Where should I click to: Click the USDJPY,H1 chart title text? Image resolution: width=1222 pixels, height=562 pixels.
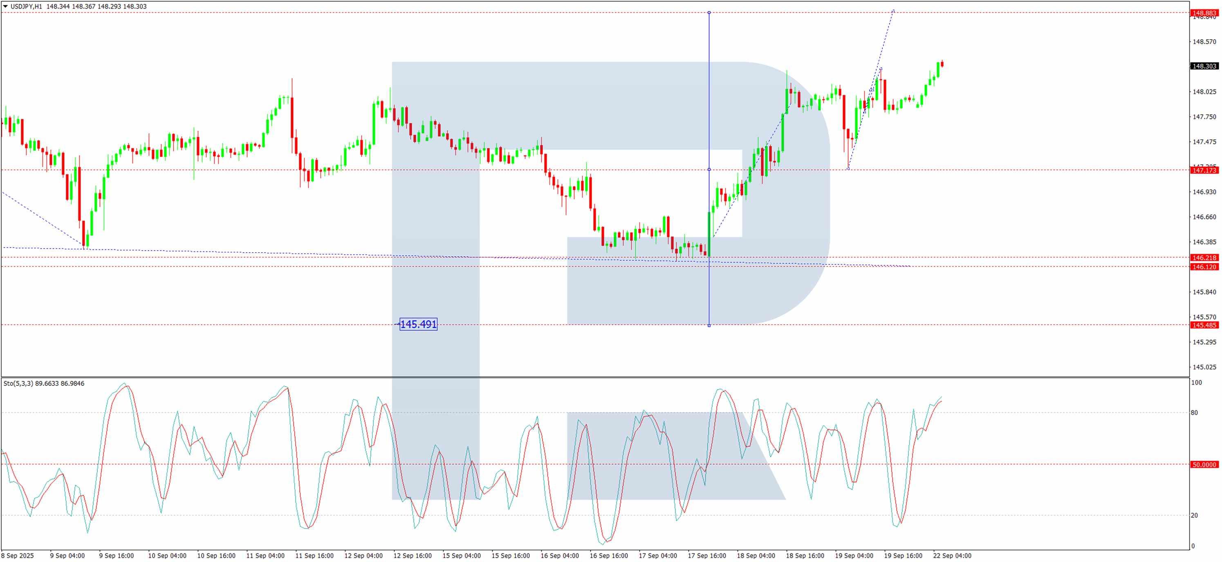26,7
